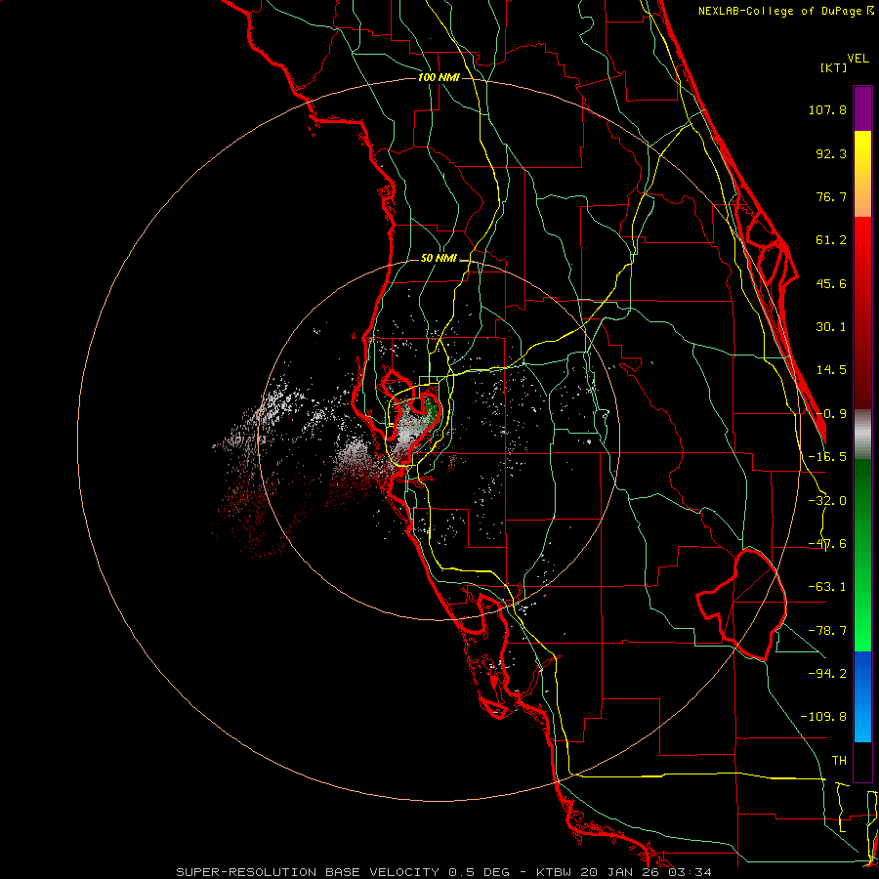879x879 pixels.
Task: Click the [KT] units label
Action: (x=834, y=67)
